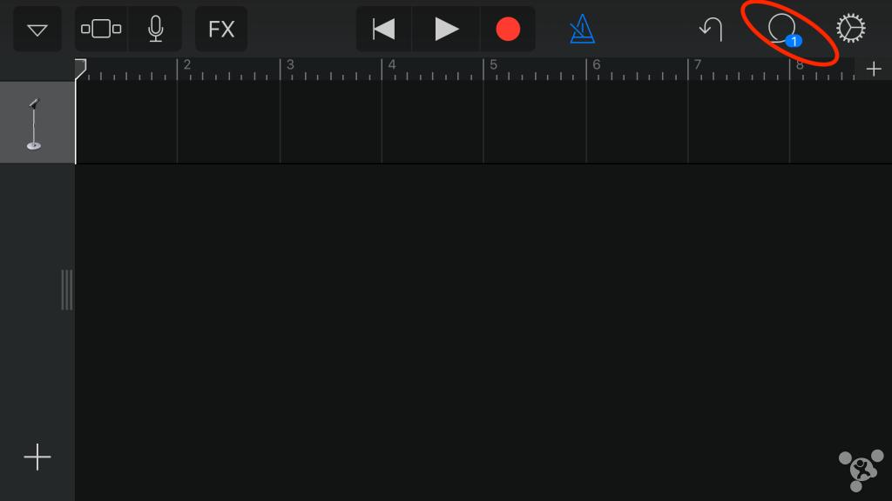The height and width of the screenshot is (501, 892).
Task: Start playback with the play button
Action: [446, 29]
